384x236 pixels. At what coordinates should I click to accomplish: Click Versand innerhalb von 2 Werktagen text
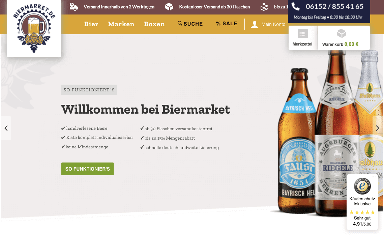[x=119, y=7]
